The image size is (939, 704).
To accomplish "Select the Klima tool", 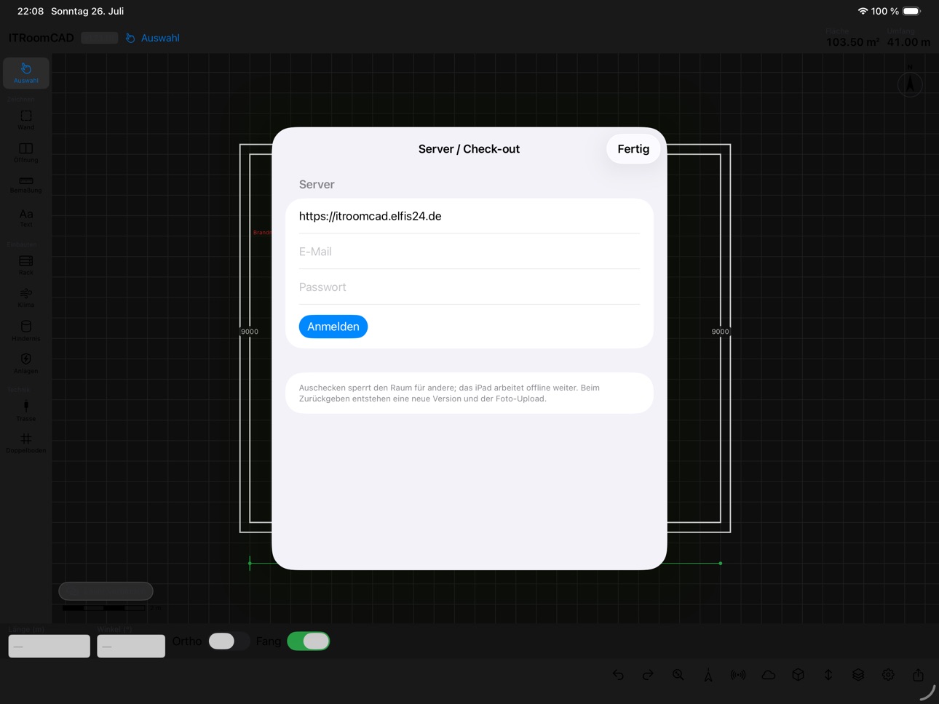I will [26, 297].
